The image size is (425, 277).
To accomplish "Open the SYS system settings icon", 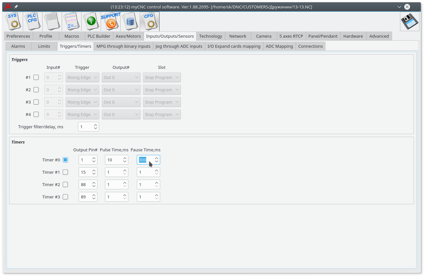I will pyautogui.click(x=13, y=21).
